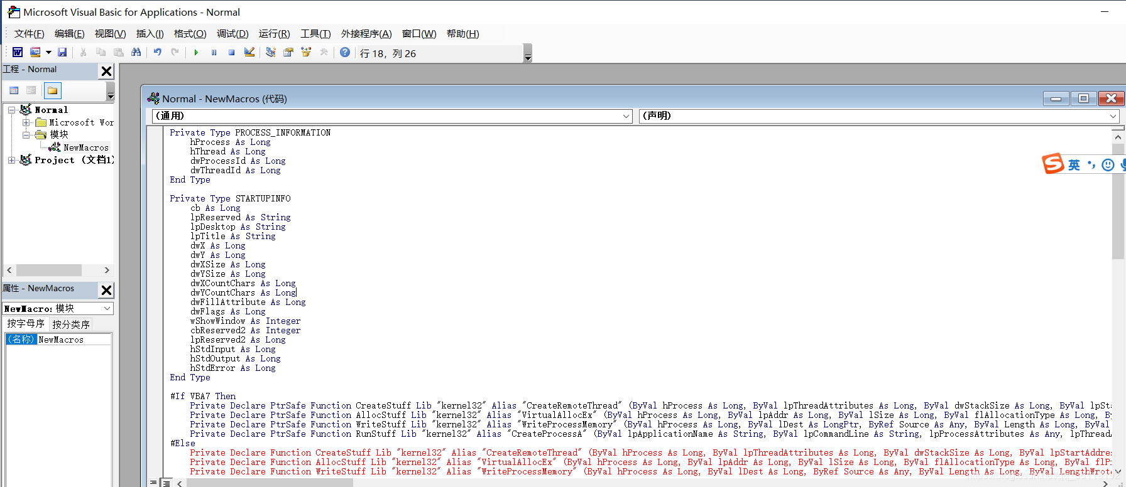Open the Insert object dropdown arrow
This screenshot has height=487, width=1126.
click(x=48, y=53)
